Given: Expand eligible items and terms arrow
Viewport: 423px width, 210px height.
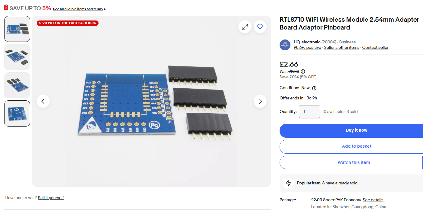Looking at the screenshot, I should pos(105,9).
